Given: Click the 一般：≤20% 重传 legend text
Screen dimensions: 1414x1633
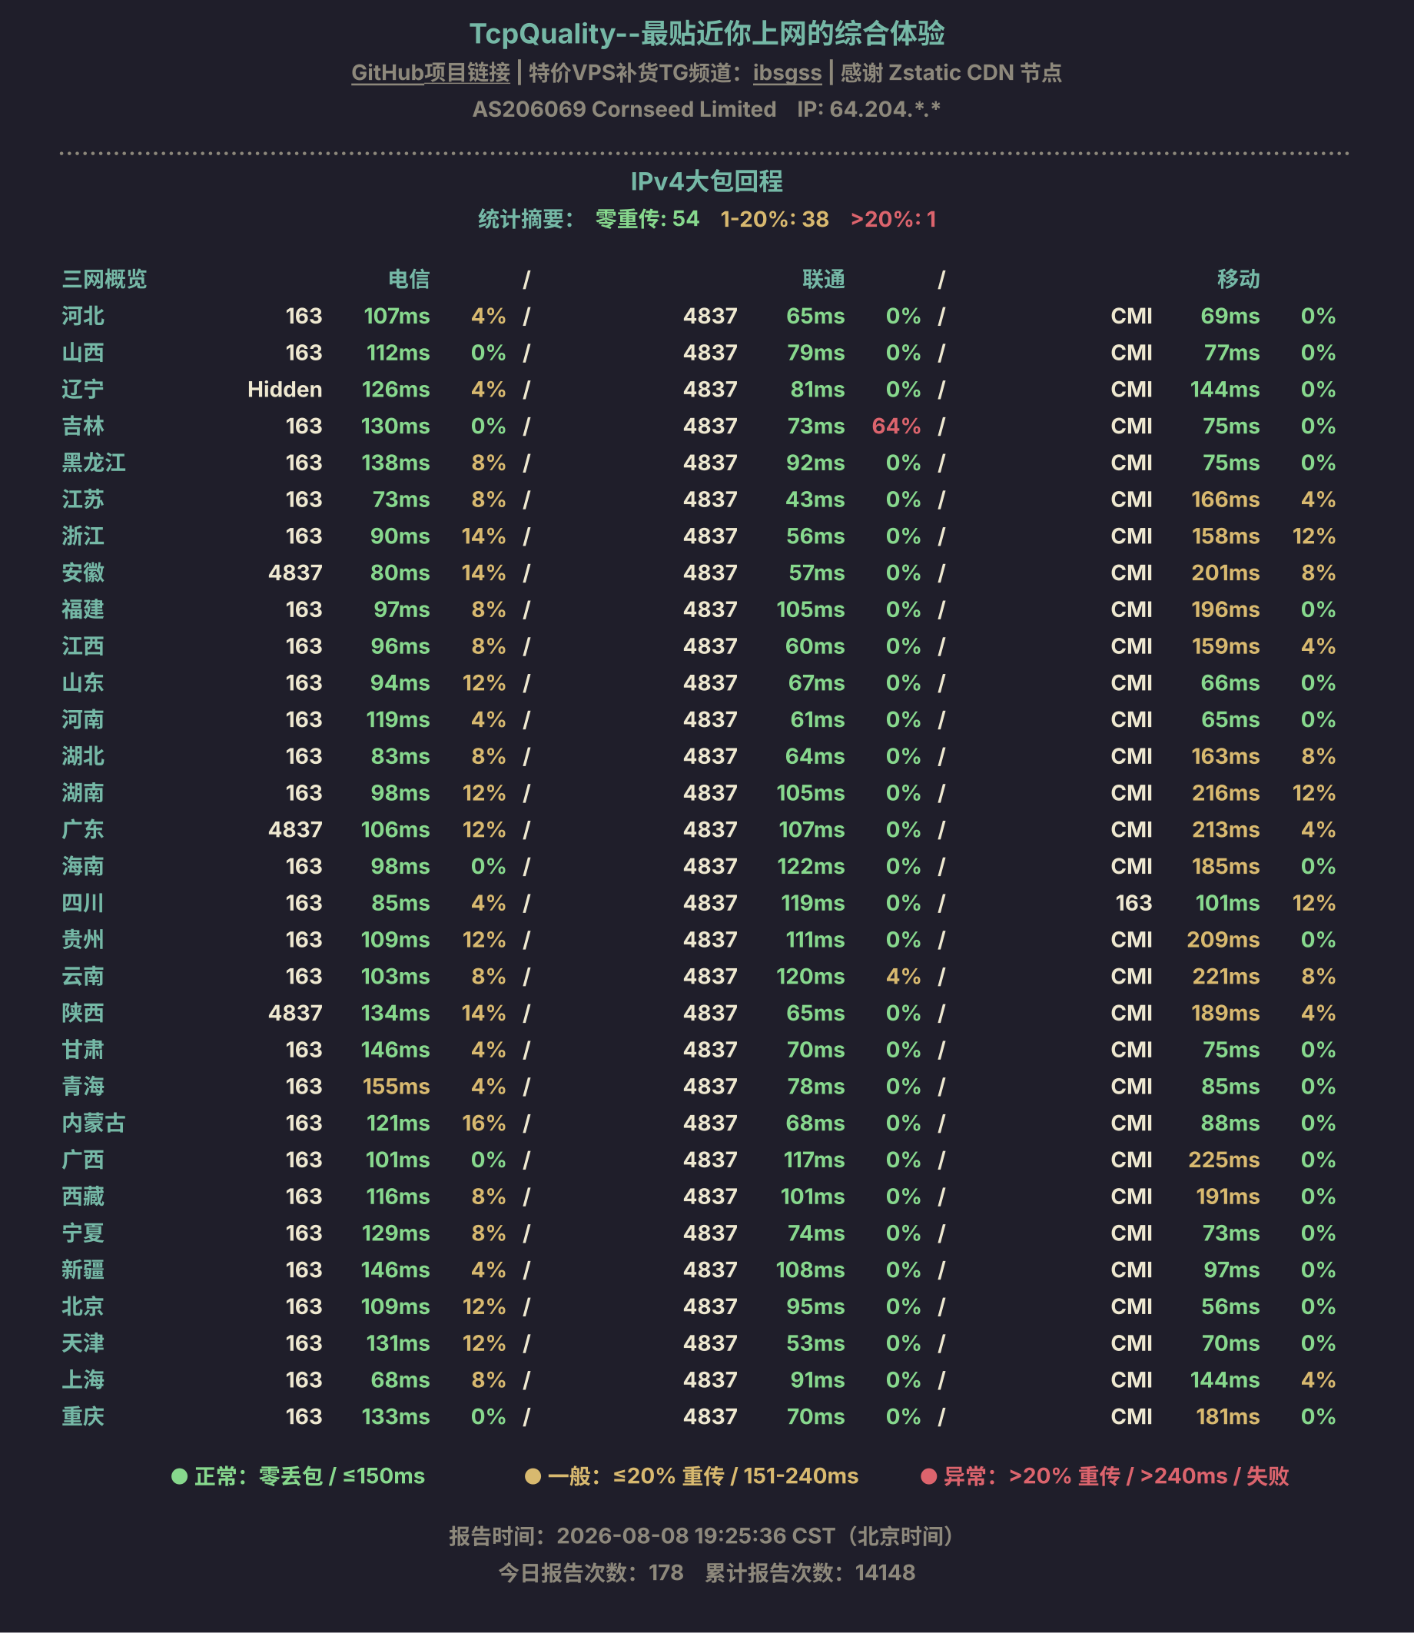Looking at the screenshot, I should [x=637, y=1476].
